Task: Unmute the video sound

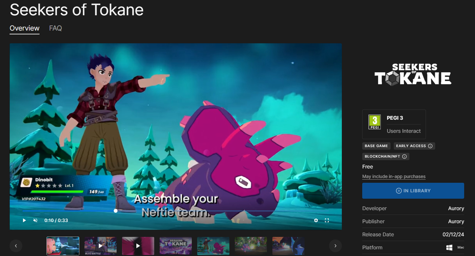Action: pos(36,220)
